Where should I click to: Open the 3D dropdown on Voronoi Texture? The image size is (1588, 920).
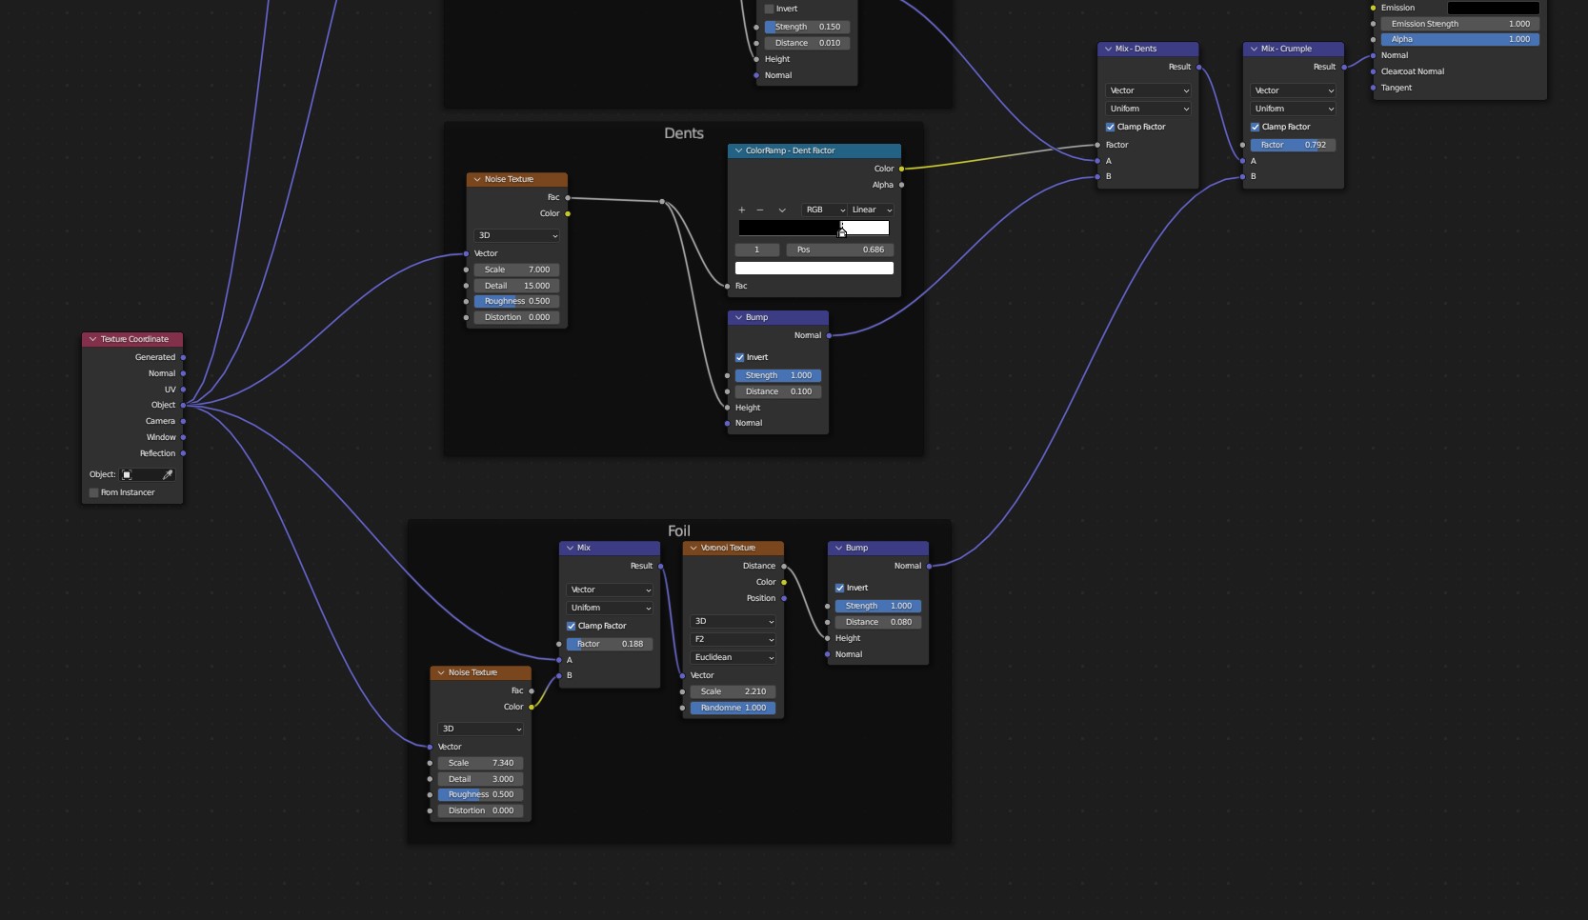734,621
